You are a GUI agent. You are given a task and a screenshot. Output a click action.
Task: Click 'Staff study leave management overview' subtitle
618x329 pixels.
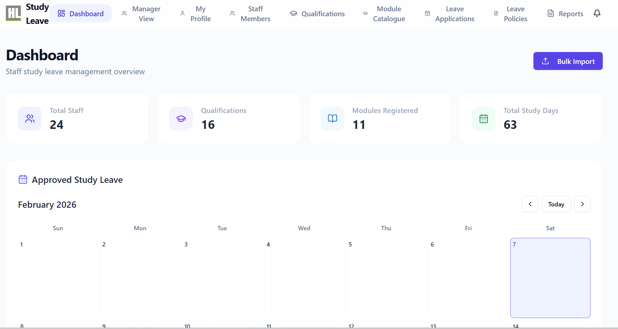click(x=75, y=72)
